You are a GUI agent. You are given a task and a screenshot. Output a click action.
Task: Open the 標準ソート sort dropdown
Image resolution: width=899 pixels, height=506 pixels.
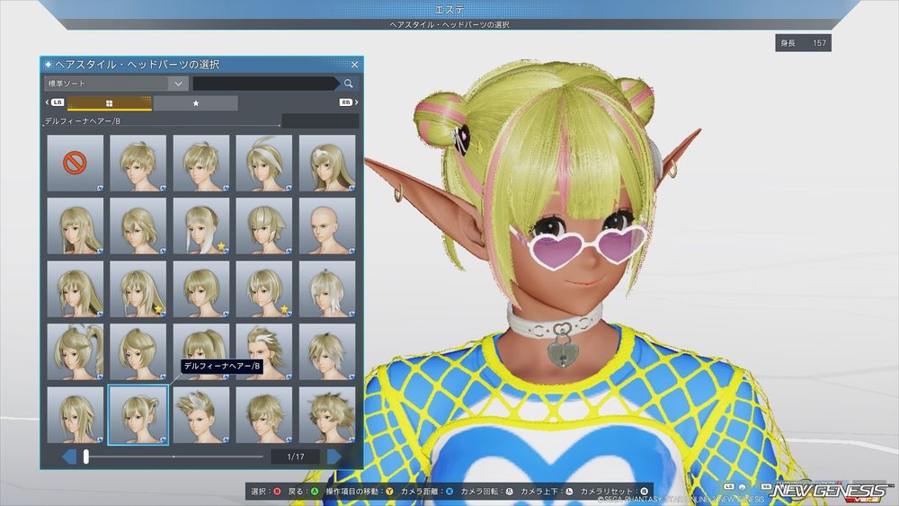(x=116, y=84)
